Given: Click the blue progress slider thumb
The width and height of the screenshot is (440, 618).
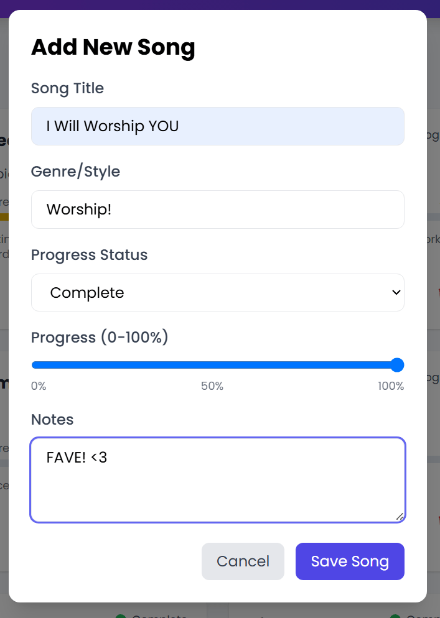Looking at the screenshot, I should pyautogui.click(x=396, y=365).
